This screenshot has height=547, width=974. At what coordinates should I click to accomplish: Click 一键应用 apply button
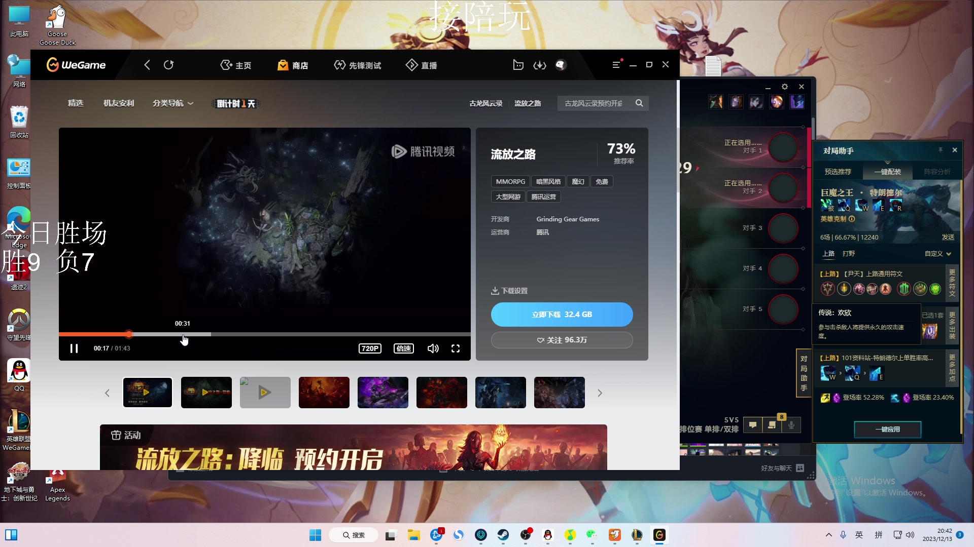pyautogui.click(x=888, y=429)
